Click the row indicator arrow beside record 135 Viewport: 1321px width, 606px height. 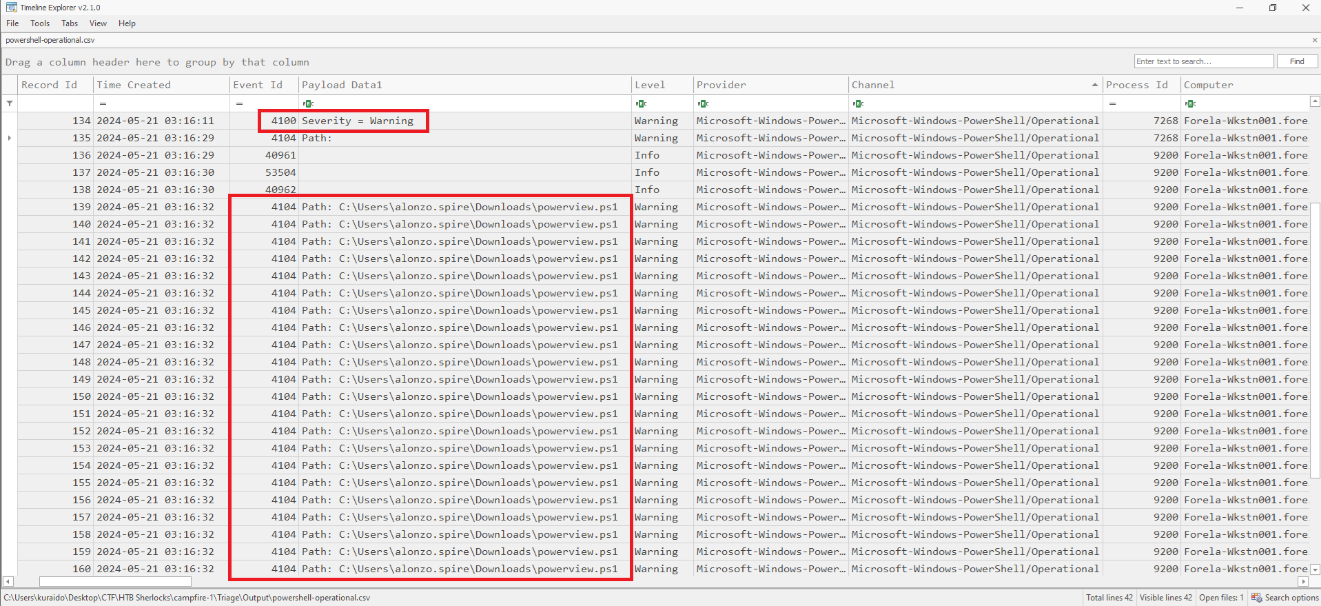tap(10, 138)
